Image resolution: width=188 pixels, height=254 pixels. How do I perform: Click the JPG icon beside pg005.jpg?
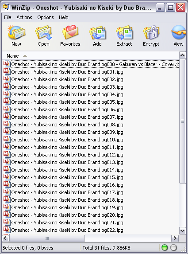tap(7, 102)
